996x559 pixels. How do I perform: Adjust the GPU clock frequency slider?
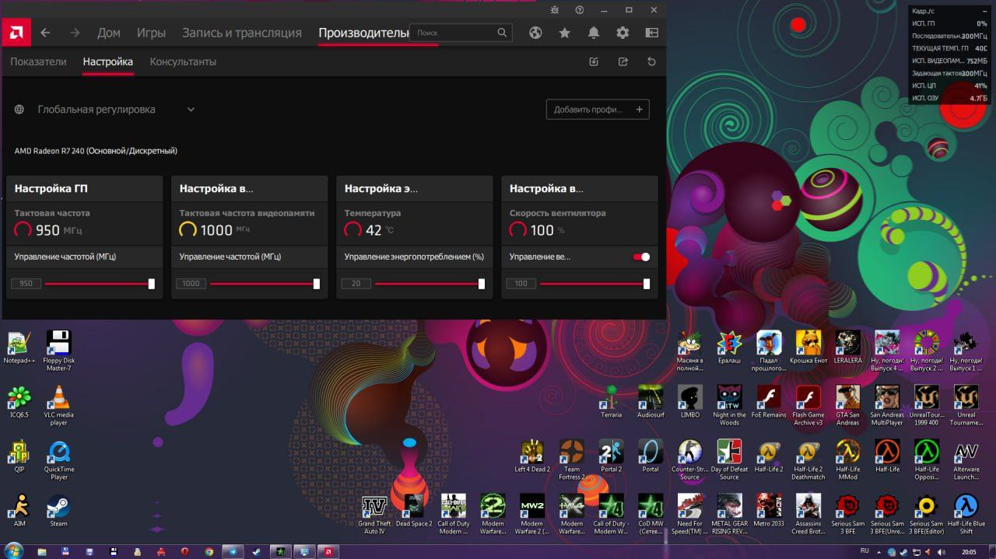coord(98,284)
